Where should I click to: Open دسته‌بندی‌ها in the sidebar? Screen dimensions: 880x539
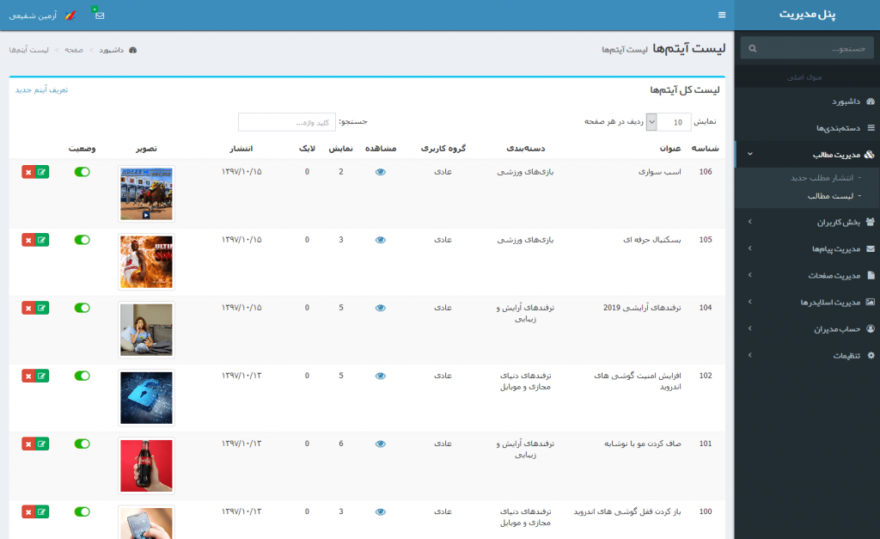808,128
